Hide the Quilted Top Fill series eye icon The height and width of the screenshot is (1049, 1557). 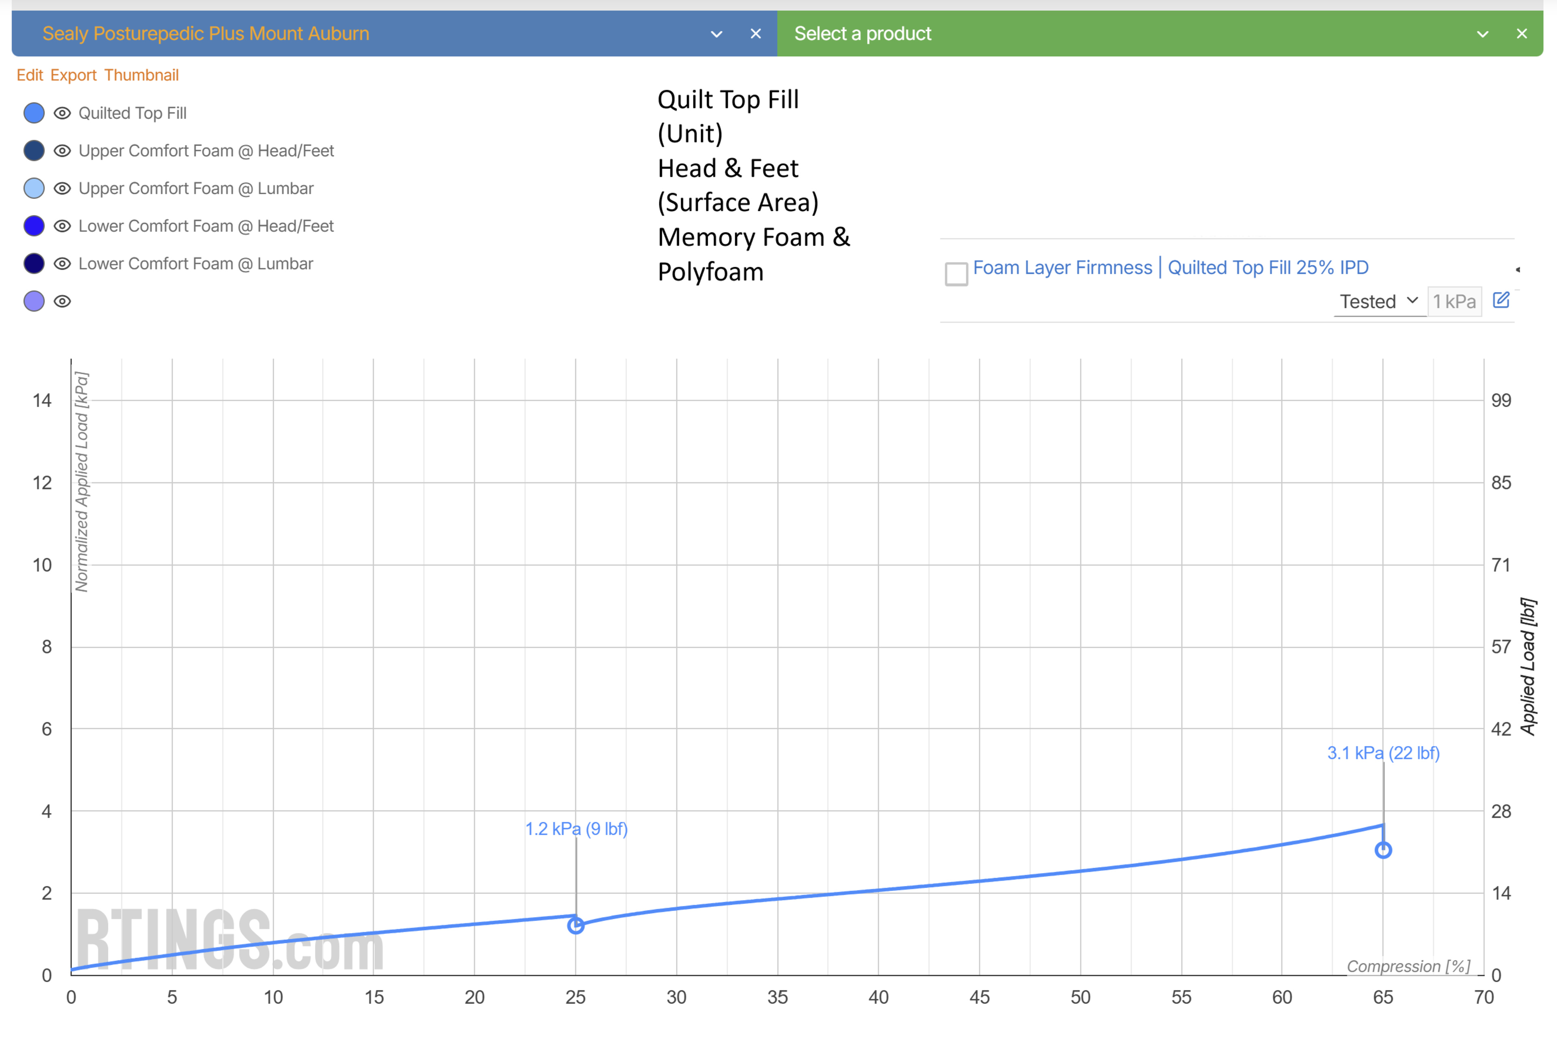pos(62,113)
